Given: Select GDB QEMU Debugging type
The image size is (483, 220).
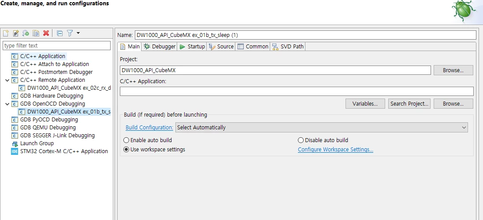Looking at the screenshot, I should [48, 128].
